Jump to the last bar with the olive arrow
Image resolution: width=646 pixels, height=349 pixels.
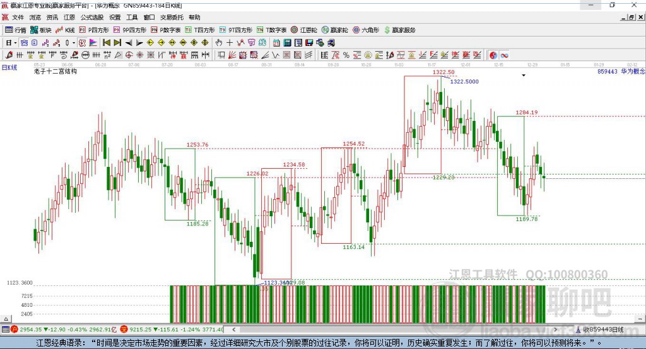click(x=117, y=43)
